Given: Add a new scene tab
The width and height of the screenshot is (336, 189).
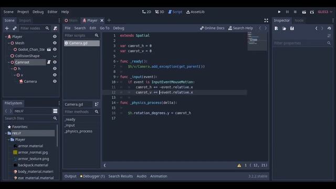Looking at the screenshot, I should 109,20.
